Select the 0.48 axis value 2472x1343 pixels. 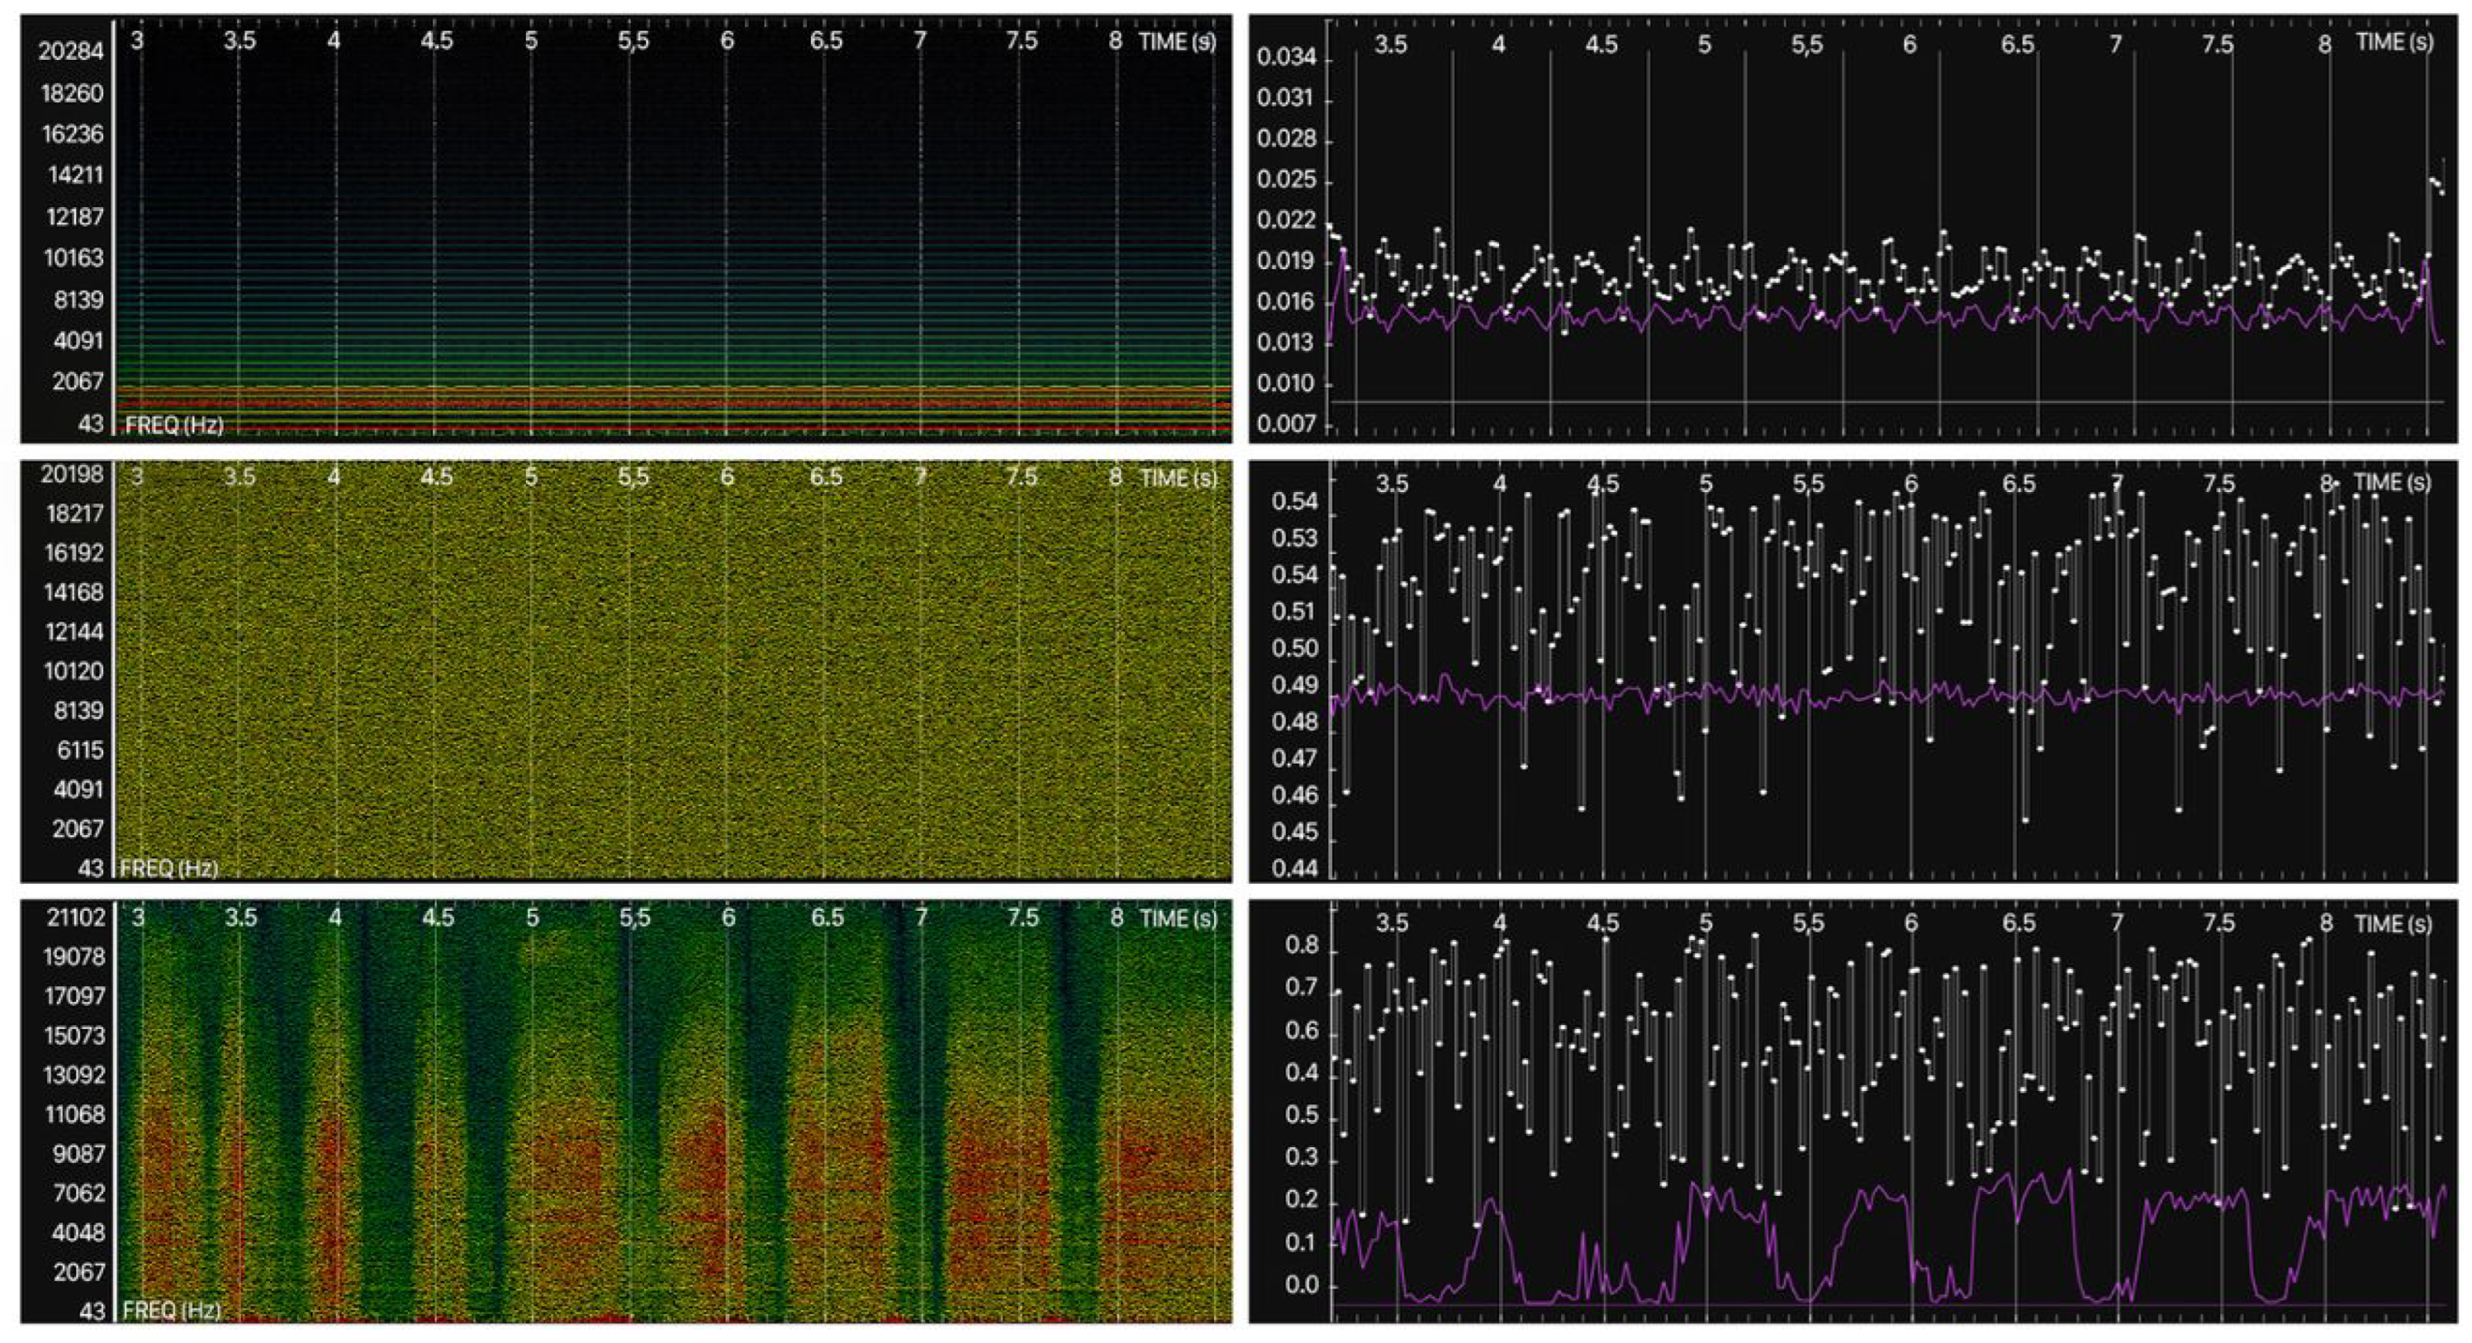click(1296, 723)
